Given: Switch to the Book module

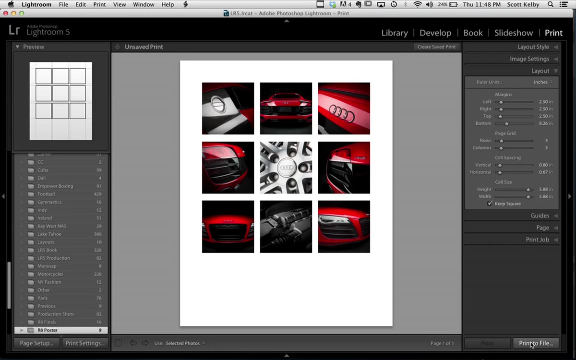Looking at the screenshot, I should coord(473,33).
